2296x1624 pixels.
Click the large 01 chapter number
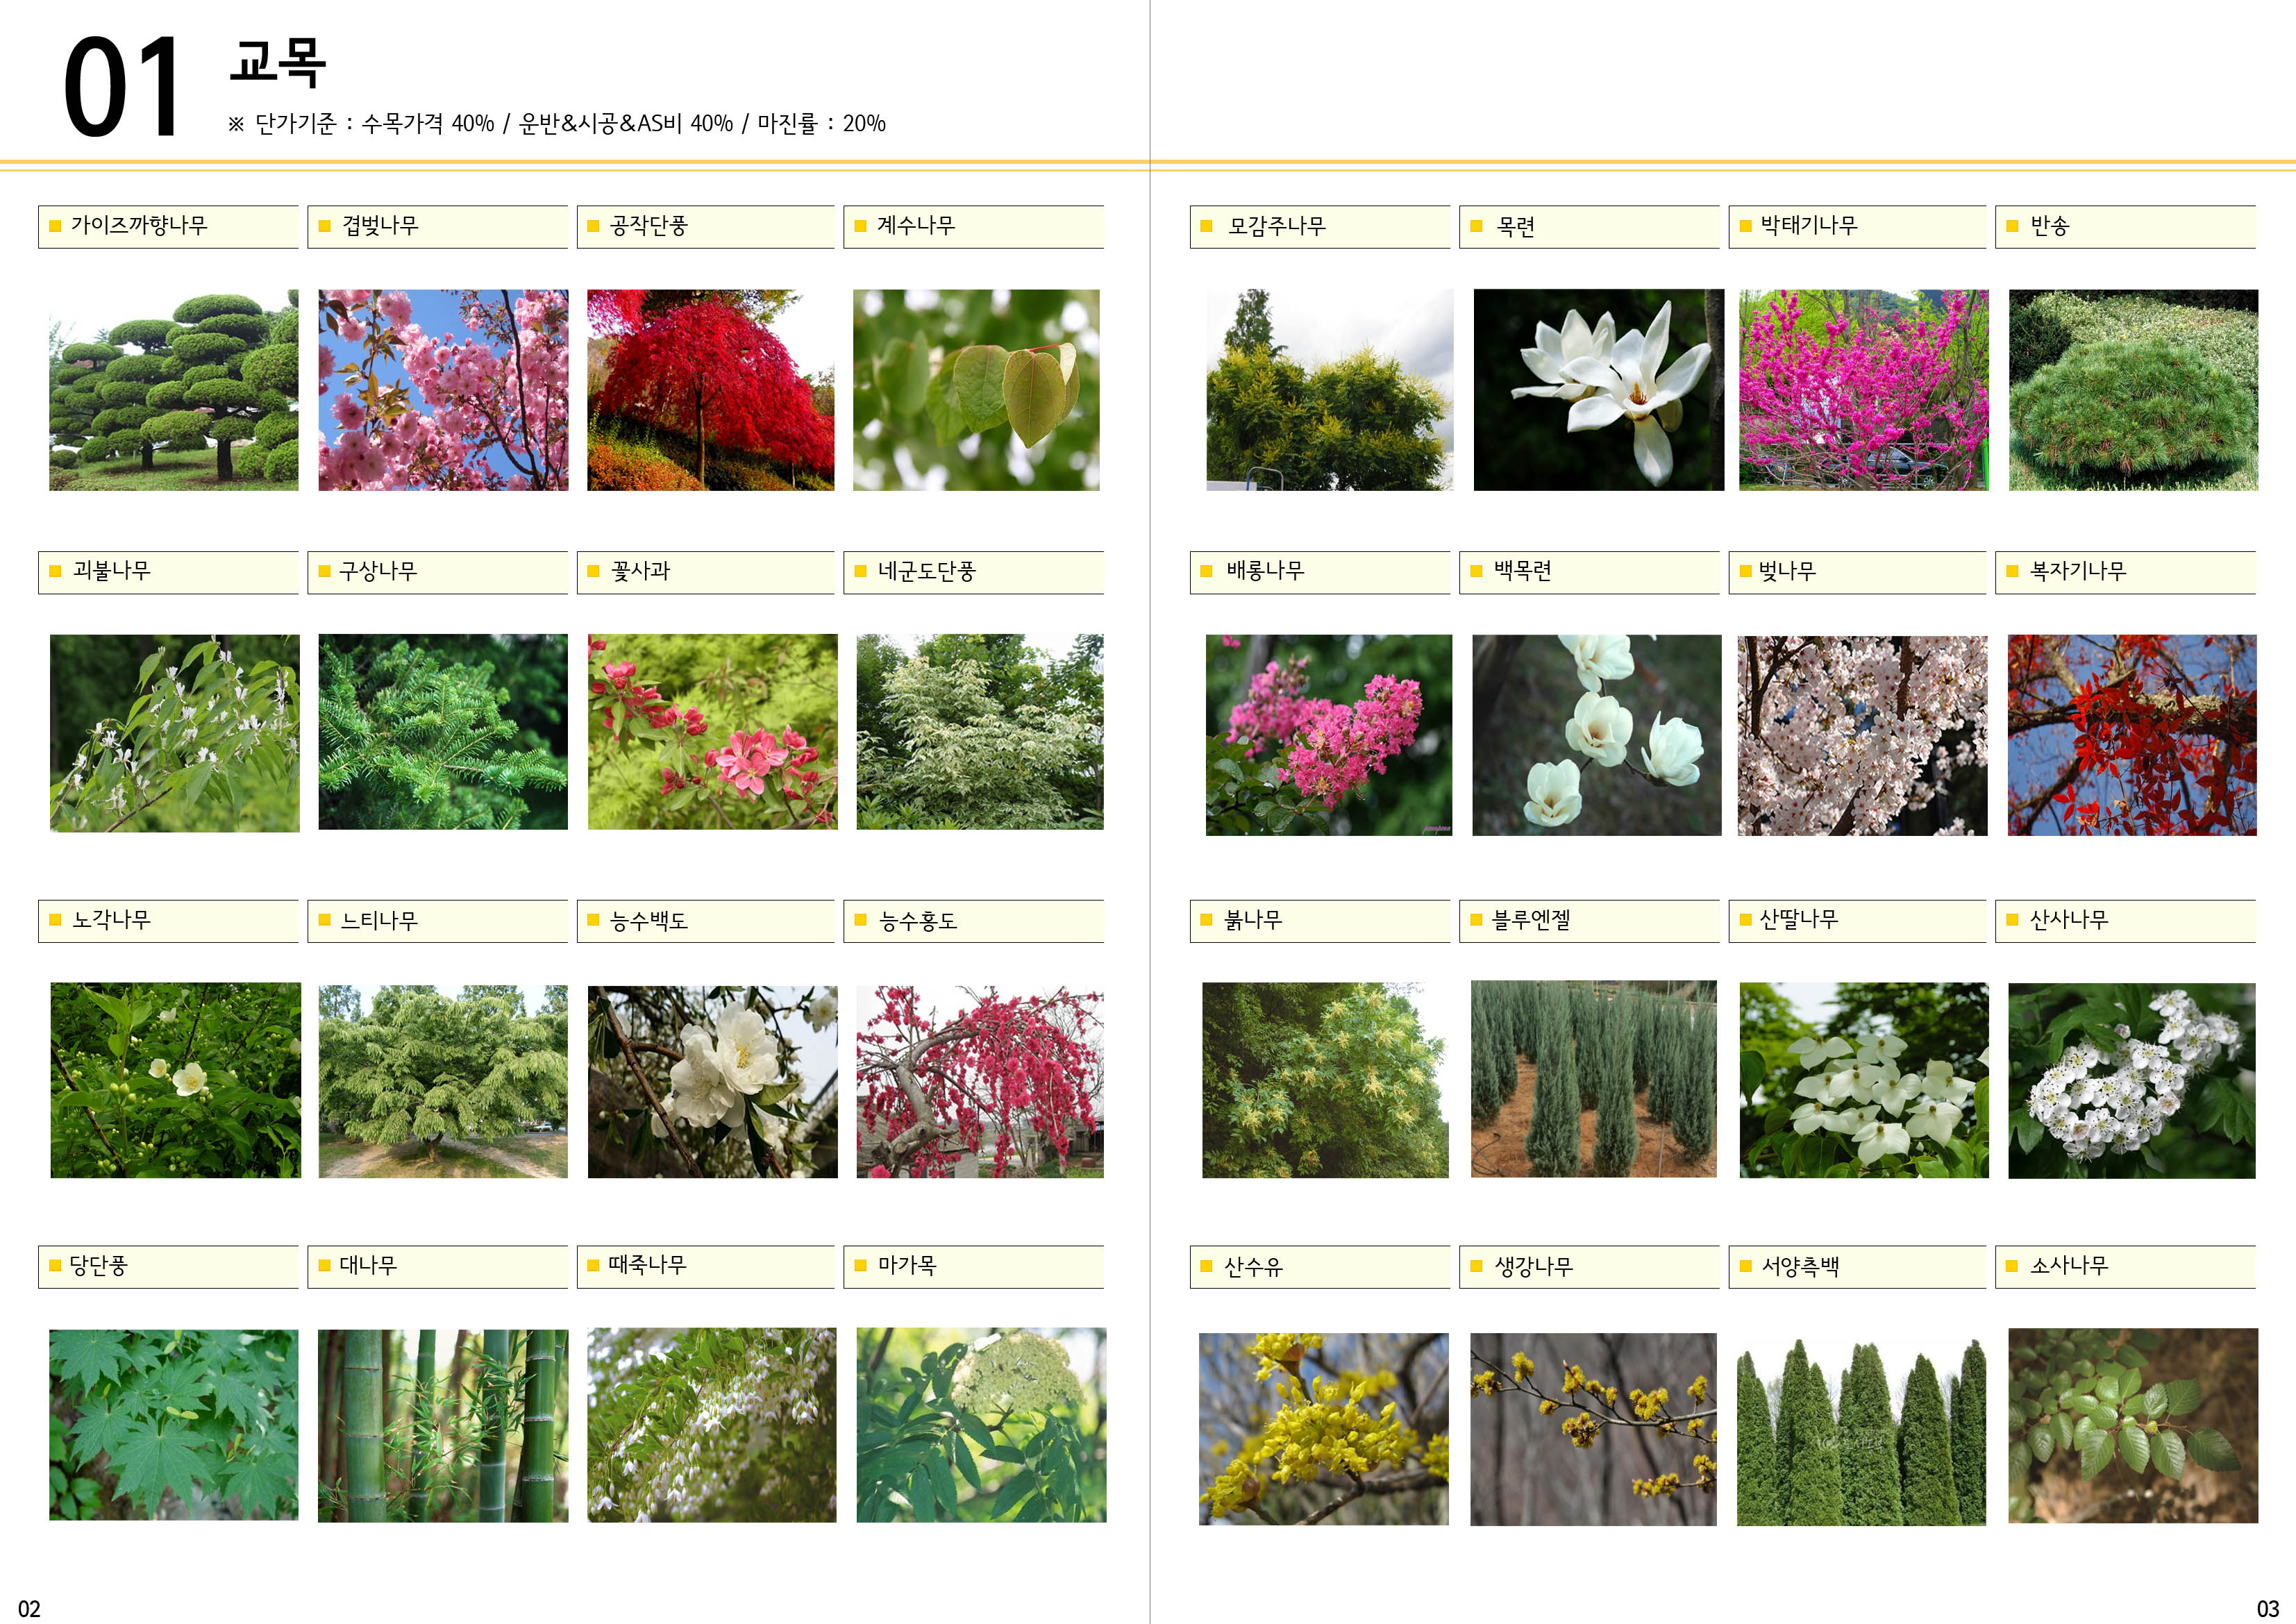tap(121, 87)
